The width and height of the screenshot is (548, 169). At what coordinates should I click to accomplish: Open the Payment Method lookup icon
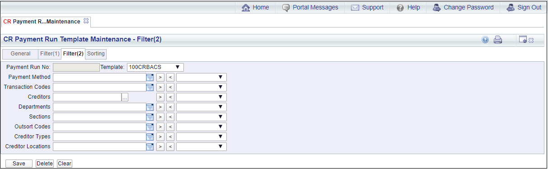pyautogui.click(x=150, y=77)
